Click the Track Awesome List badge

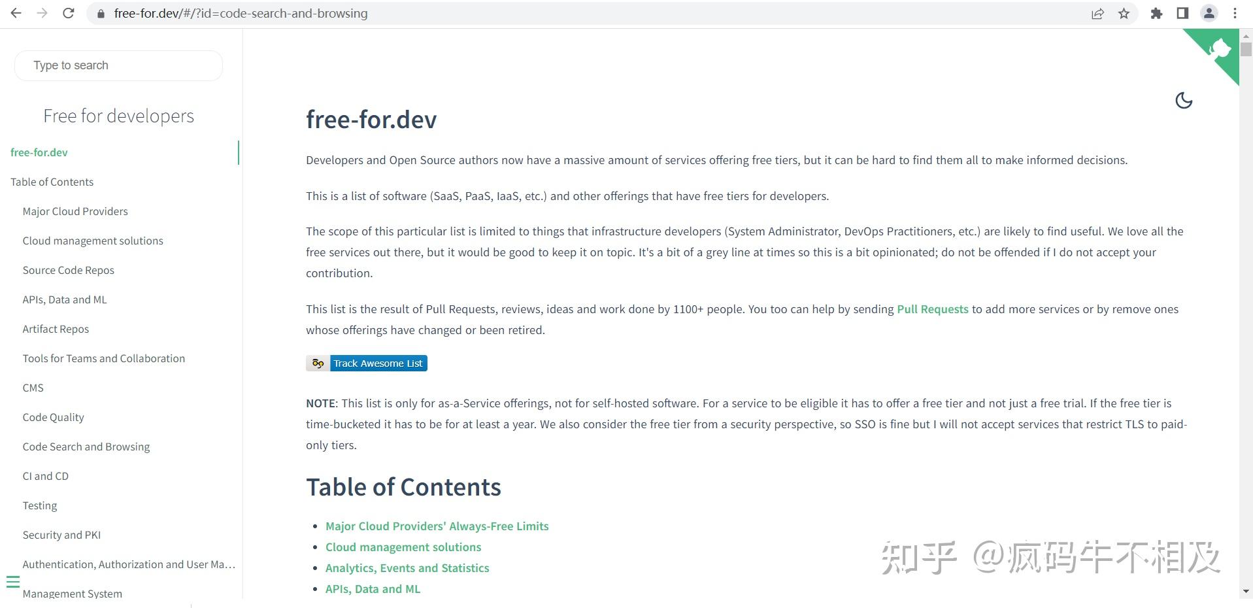click(x=367, y=363)
